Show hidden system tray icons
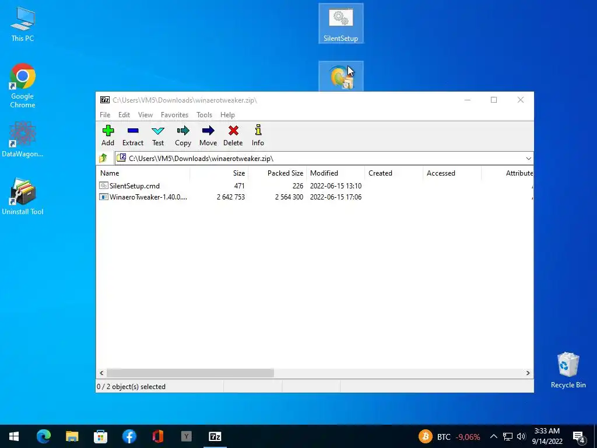The width and height of the screenshot is (597, 448). click(x=493, y=436)
